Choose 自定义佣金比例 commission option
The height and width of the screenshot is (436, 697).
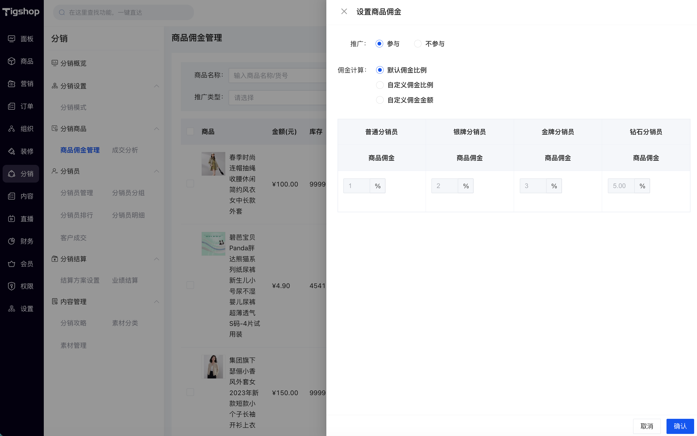(x=380, y=85)
